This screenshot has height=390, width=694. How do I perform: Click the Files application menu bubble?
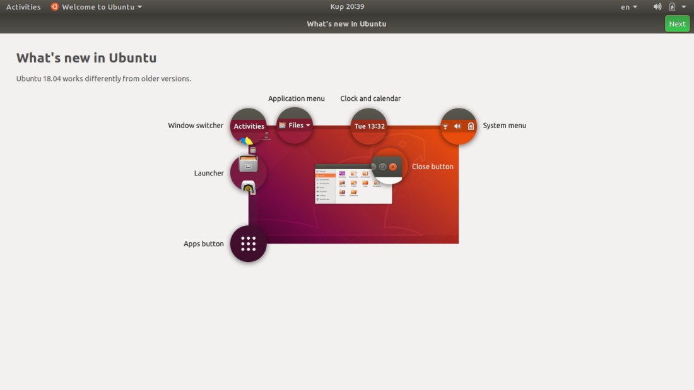tap(295, 126)
